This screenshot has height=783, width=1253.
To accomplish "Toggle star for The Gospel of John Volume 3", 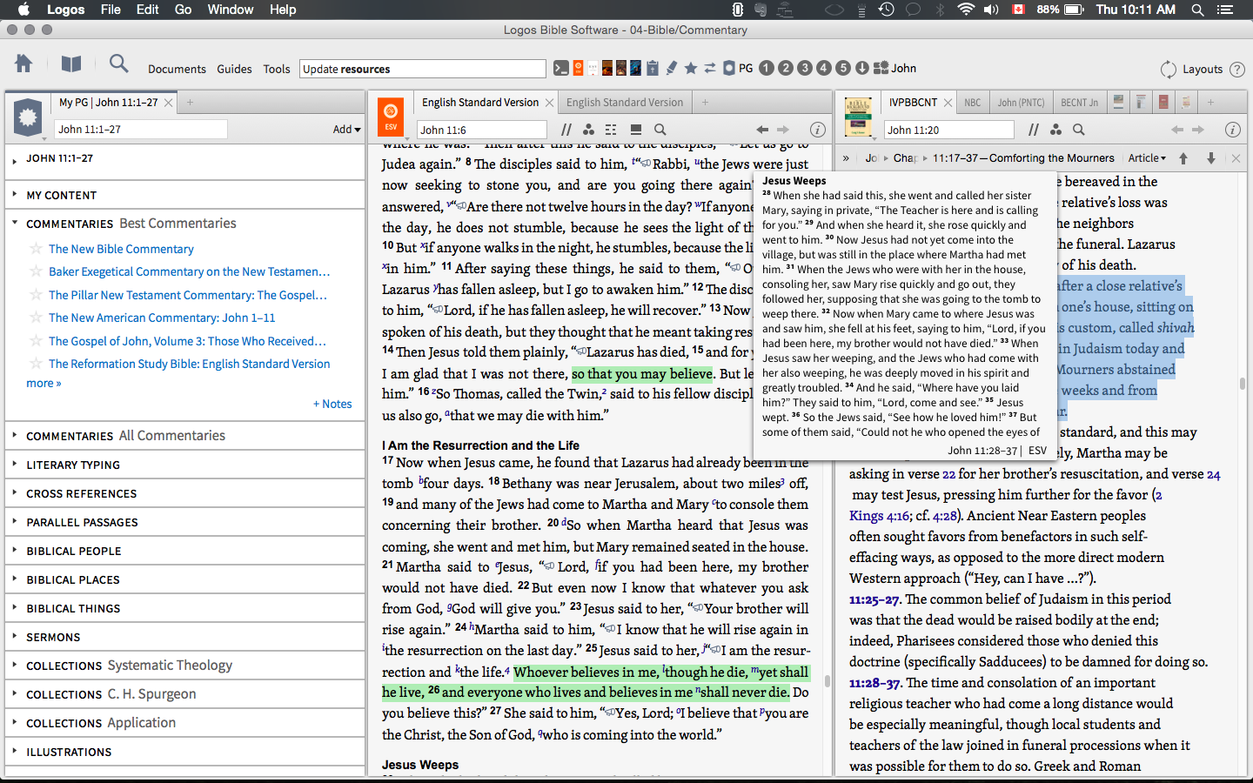I will [x=36, y=341].
